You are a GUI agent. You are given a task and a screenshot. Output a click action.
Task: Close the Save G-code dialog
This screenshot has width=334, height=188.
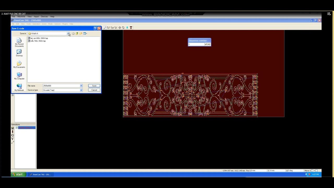[x=99, y=28]
